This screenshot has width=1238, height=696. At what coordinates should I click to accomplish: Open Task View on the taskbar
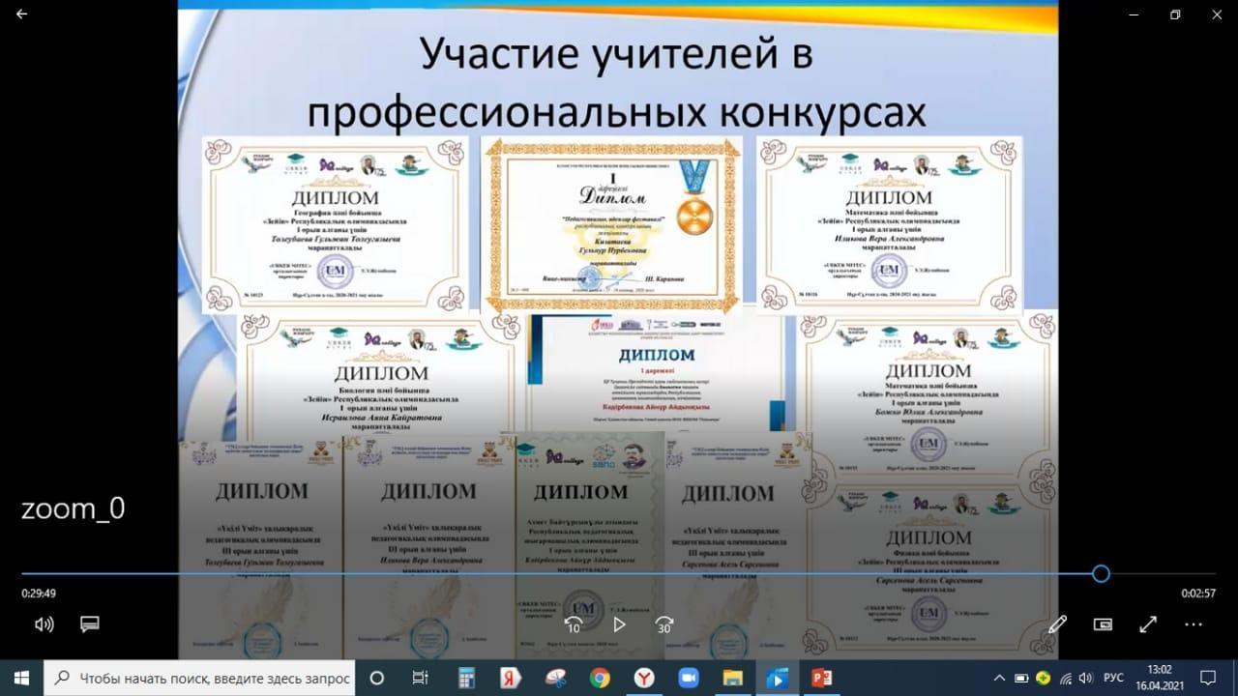420,678
